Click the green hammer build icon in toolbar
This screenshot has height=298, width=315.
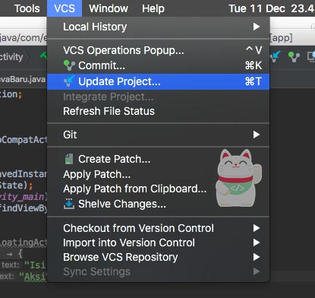click(43, 55)
